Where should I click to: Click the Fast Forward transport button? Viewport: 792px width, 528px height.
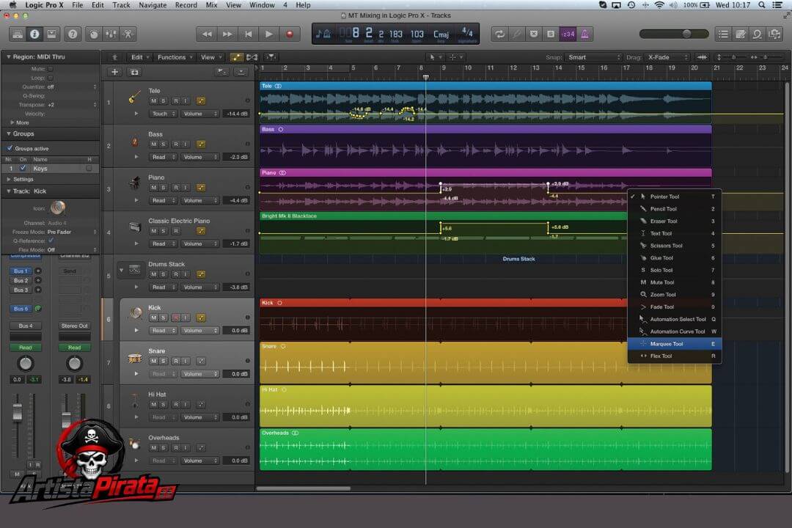(227, 34)
